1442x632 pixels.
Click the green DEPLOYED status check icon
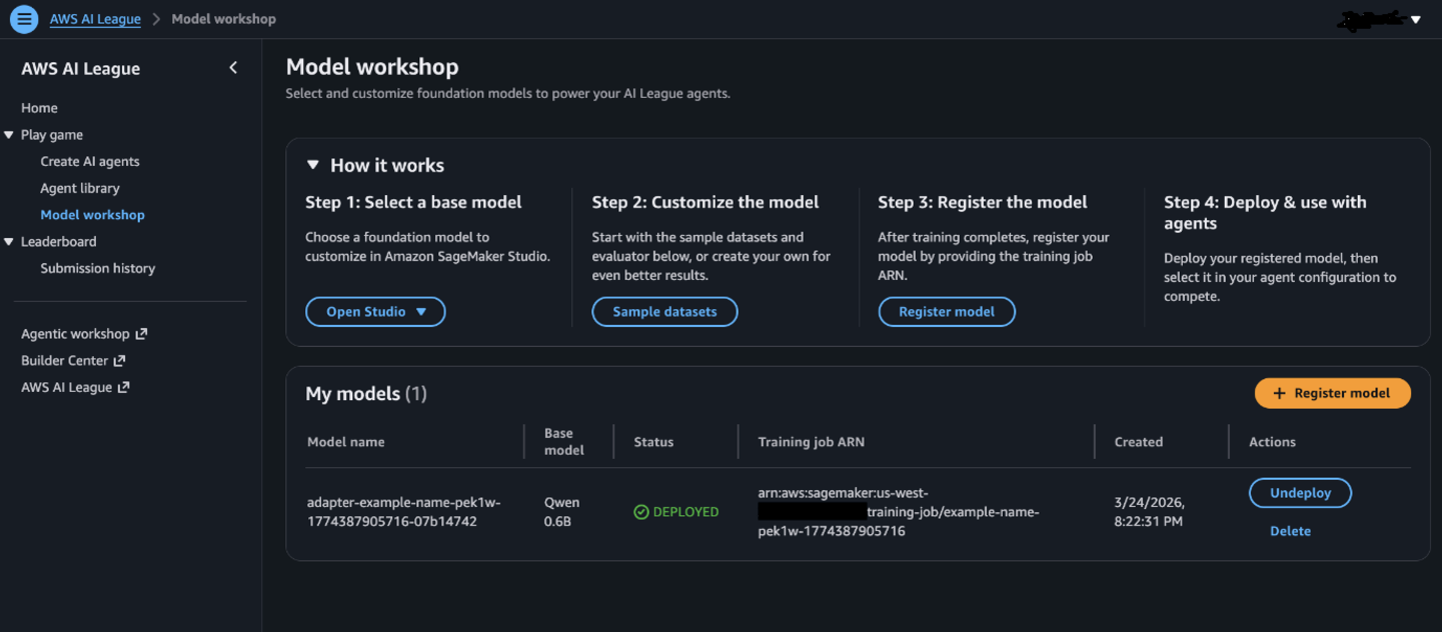[x=641, y=512]
